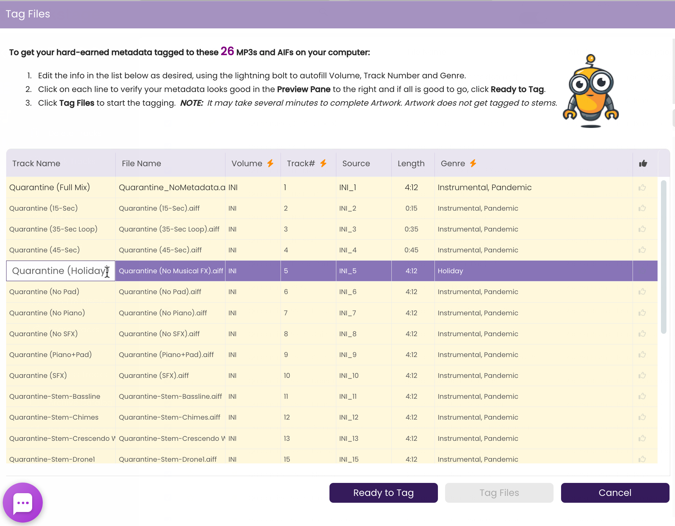Image resolution: width=675 pixels, height=526 pixels.
Task: Mark Quarantine (Piano+Pad) row as approved
Action: (642, 355)
